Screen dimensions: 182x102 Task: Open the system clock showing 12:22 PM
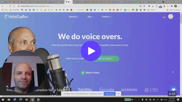click(x=171, y=99)
